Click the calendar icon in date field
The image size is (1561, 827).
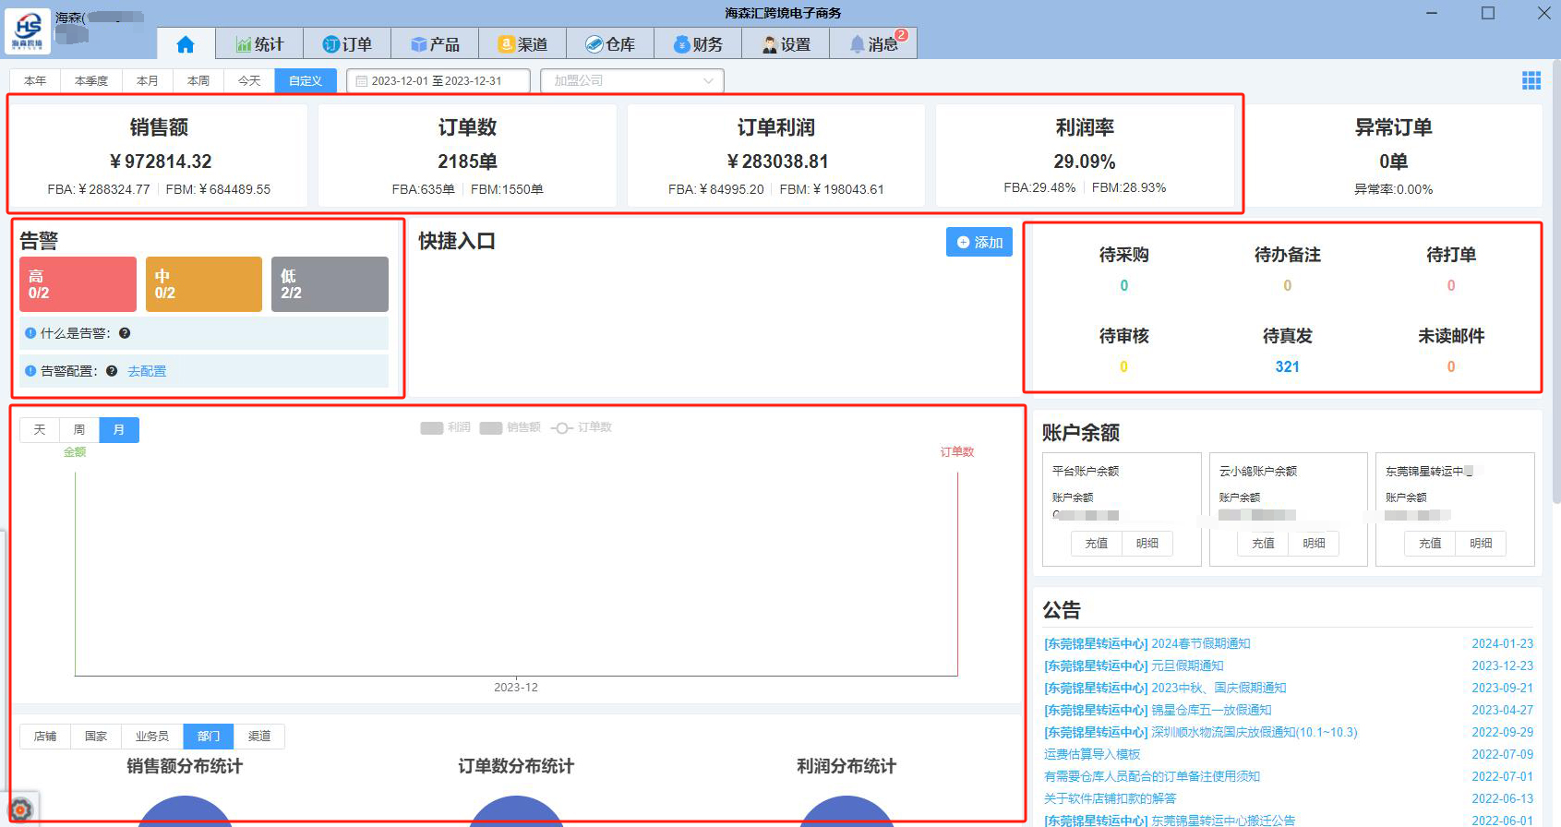362,81
